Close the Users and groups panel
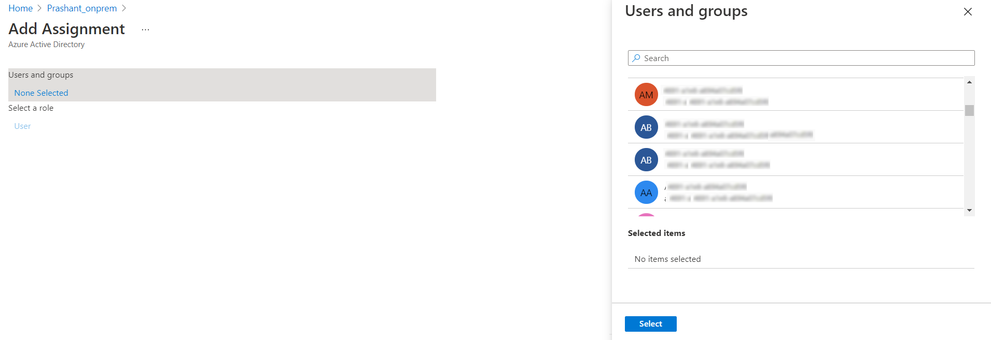991x340 pixels. (968, 11)
